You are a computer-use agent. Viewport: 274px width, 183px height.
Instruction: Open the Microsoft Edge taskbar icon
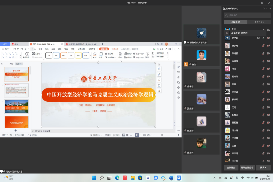click(117, 178)
